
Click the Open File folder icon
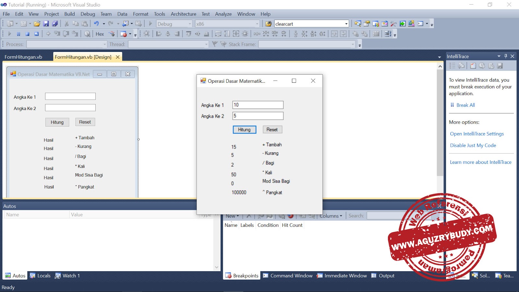pyautogui.click(x=37, y=24)
